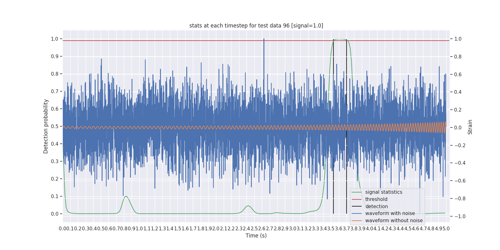The height and width of the screenshot is (250, 500).
Task: Click the green bump peak near 0.1 probability
Action: (x=126, y=197)
